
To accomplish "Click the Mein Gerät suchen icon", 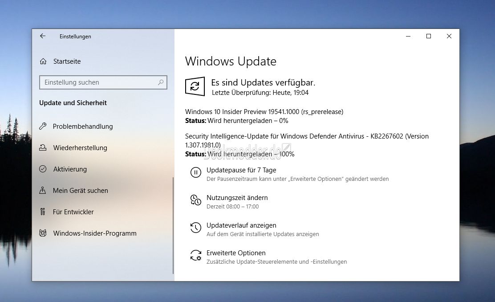I will (x=42, y=190).
